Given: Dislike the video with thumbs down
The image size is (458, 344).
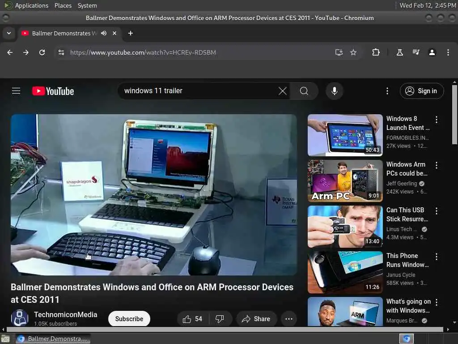Looking at the screenshot, I should tap(220, 319).
